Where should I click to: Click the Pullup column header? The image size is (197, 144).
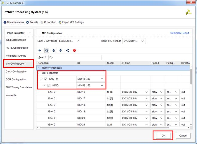coord(172,63)
